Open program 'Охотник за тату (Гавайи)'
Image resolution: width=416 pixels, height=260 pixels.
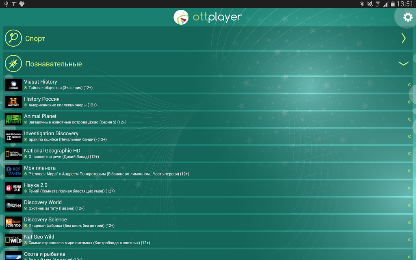point(56,208)
